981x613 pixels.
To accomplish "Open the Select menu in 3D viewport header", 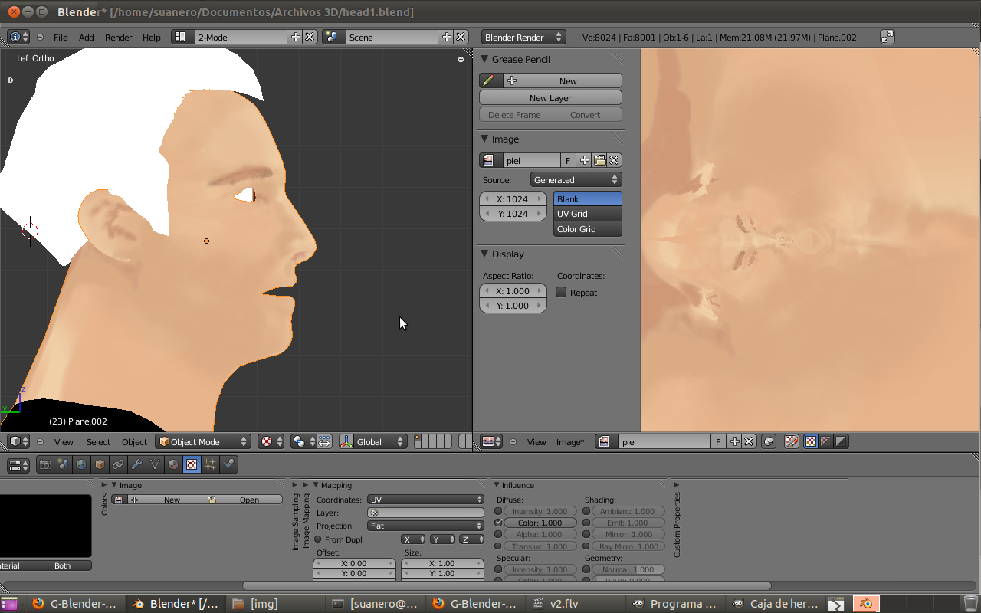I will click(x=98, y=442).
